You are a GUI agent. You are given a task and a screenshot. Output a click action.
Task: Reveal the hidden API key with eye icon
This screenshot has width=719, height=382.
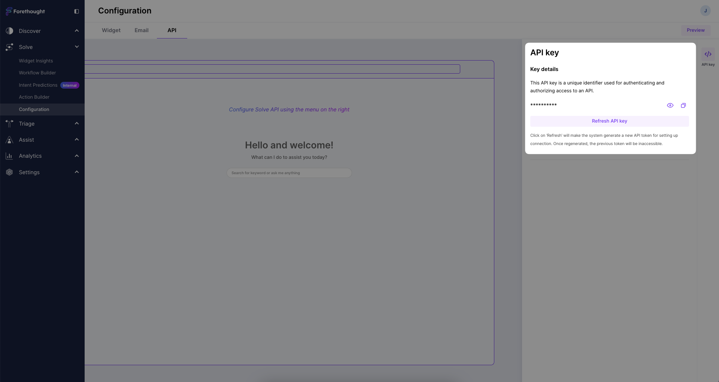pos(670,105)
